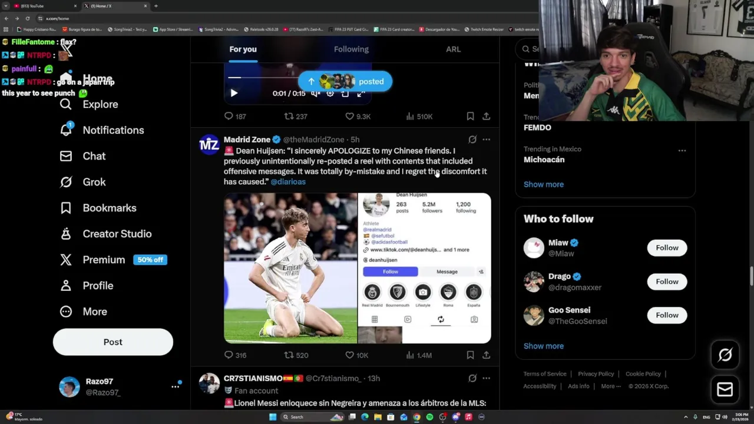Reply to the post with 187 comments

(235, 117)
